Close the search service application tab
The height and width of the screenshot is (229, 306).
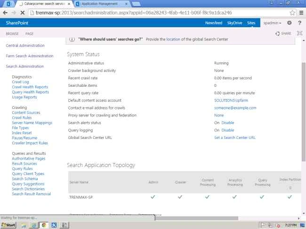coord(69,4)
